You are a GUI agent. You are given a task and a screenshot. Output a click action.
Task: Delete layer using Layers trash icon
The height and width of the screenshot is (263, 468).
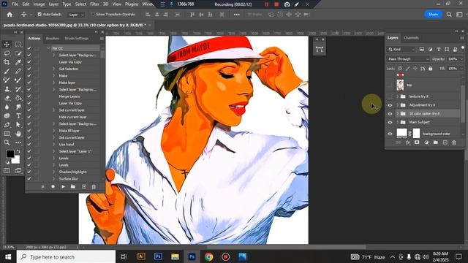pos(454,142)
